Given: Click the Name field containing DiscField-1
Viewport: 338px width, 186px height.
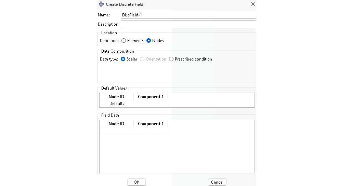Looking at the screenshot, I should [188, 15].
